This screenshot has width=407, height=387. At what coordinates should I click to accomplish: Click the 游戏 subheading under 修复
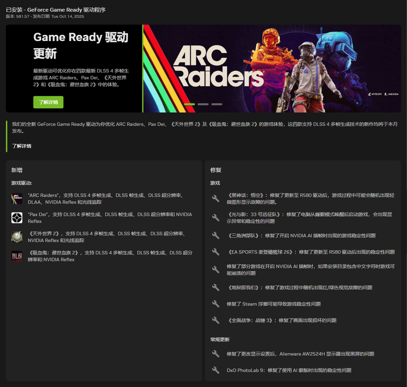(x=215, y=183)
